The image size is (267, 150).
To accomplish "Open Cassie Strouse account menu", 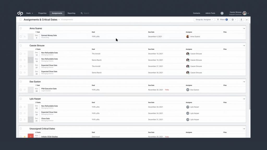I will [239, 13].
